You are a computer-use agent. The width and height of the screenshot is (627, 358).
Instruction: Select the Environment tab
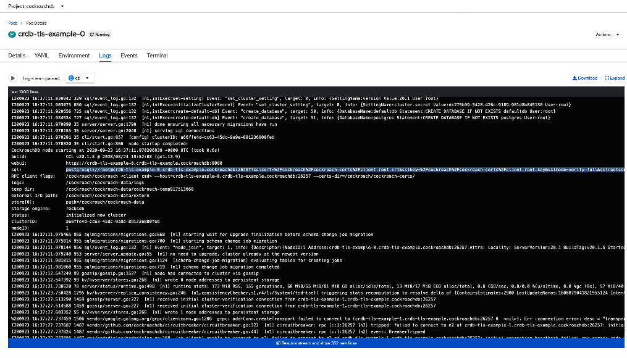coord(74,55)
